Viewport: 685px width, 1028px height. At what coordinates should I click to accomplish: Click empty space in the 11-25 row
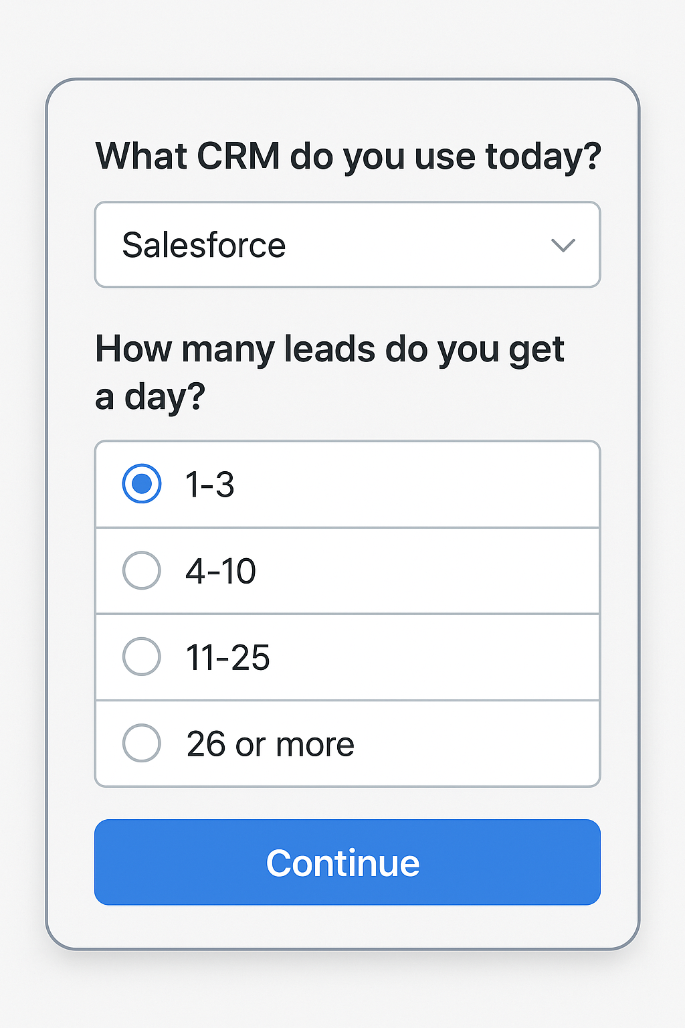pos(435,657)
